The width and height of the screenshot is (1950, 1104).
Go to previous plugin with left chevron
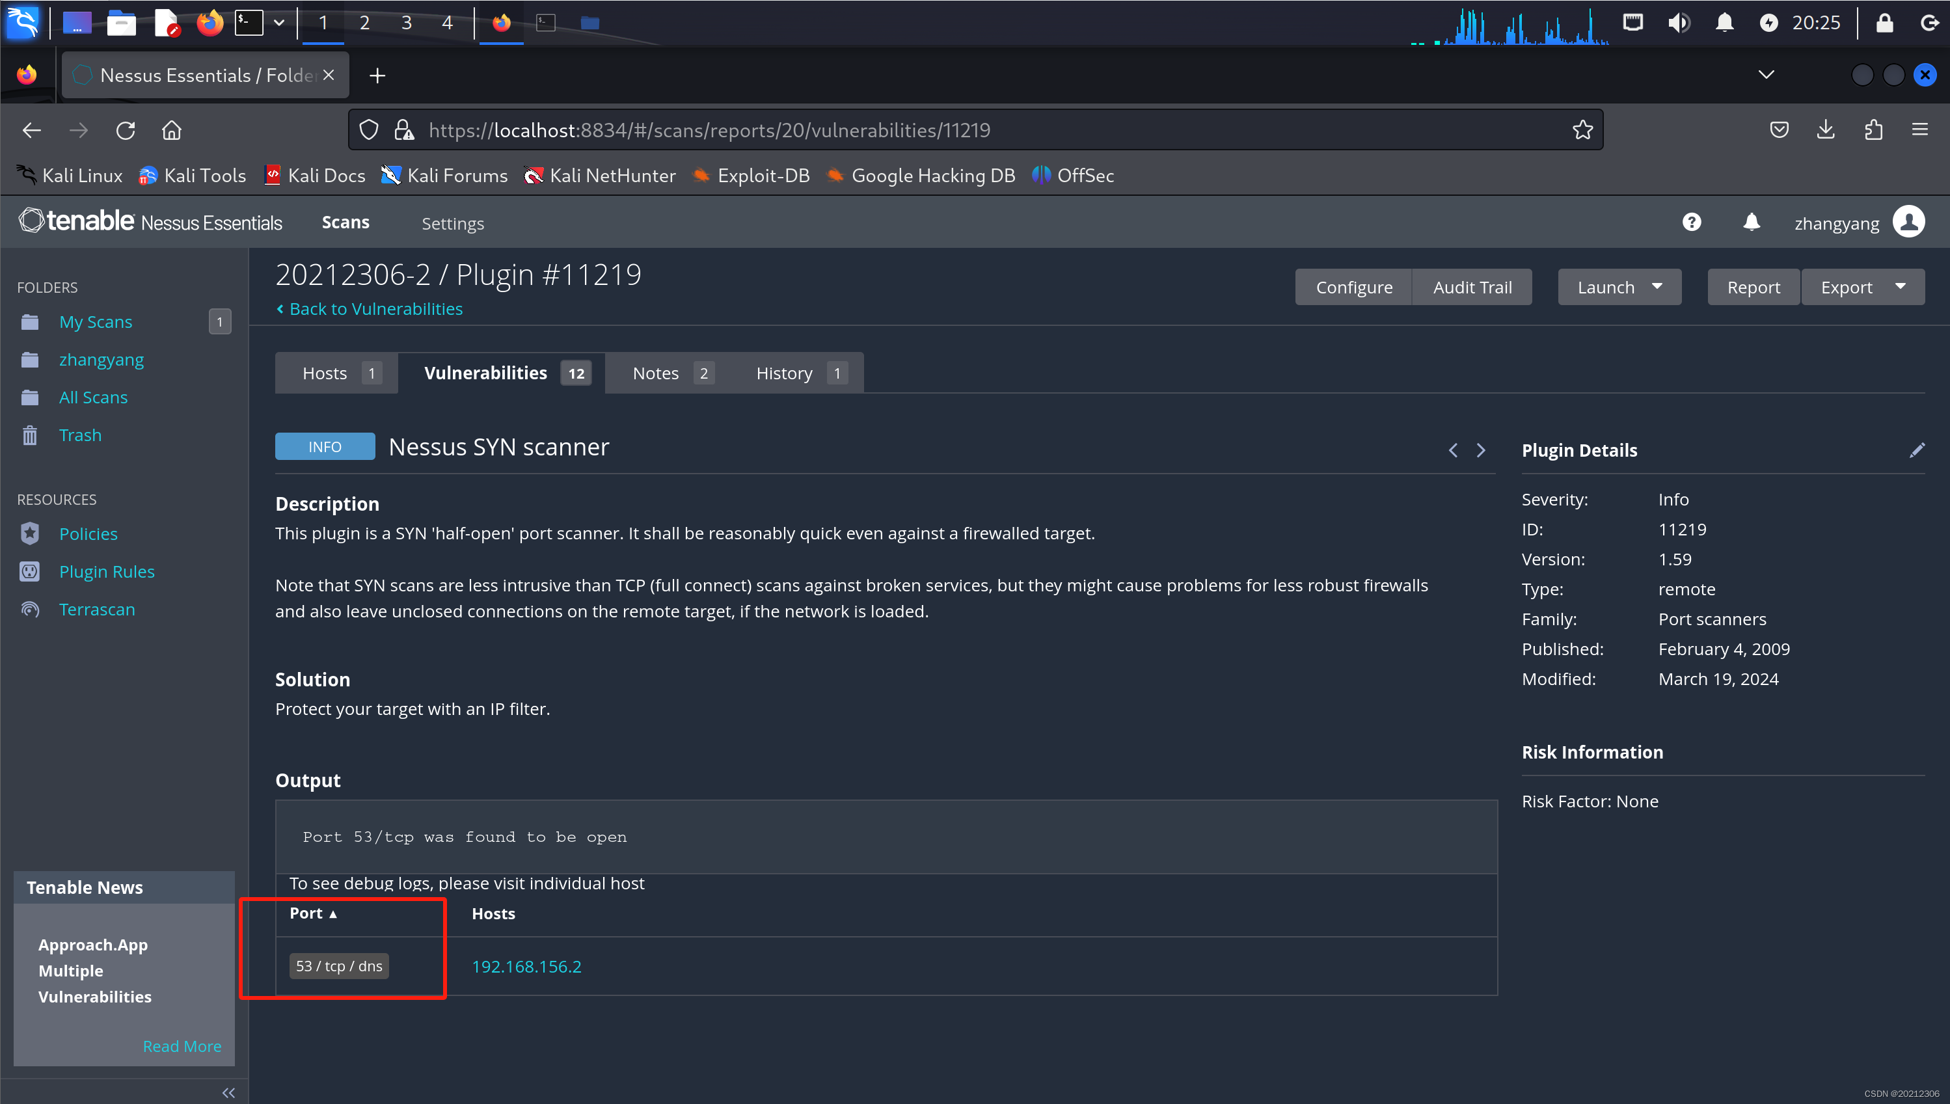tap(1453, 450)
